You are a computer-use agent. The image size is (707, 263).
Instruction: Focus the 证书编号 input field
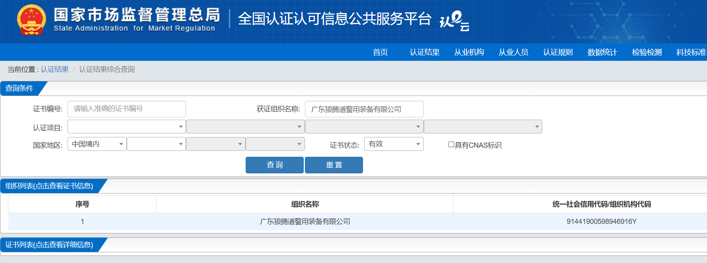coord(127,109)
